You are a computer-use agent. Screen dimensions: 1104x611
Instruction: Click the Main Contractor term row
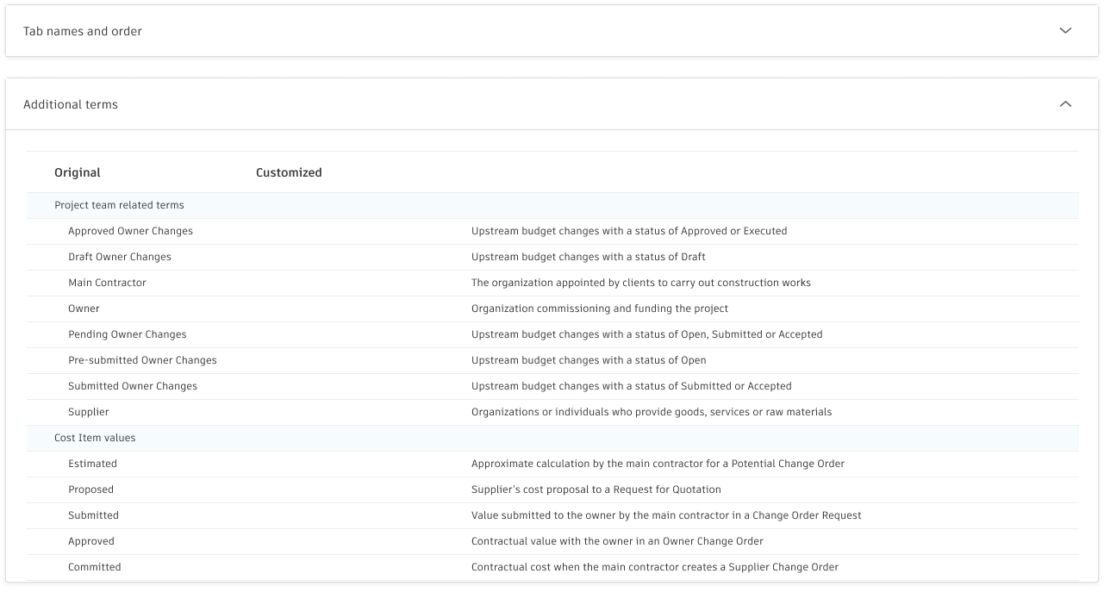(x=107, y=283)
